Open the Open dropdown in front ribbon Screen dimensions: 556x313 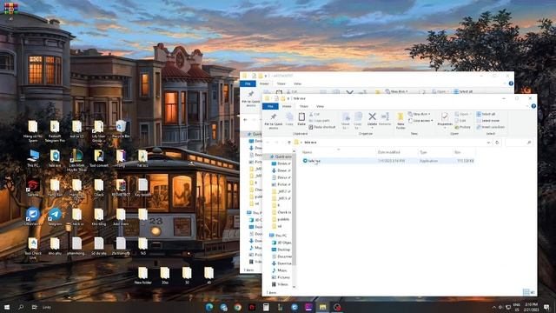463,114
